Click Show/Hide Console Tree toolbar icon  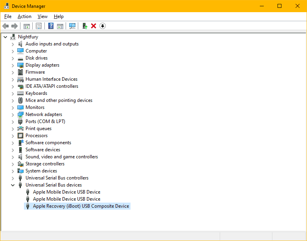27,26
